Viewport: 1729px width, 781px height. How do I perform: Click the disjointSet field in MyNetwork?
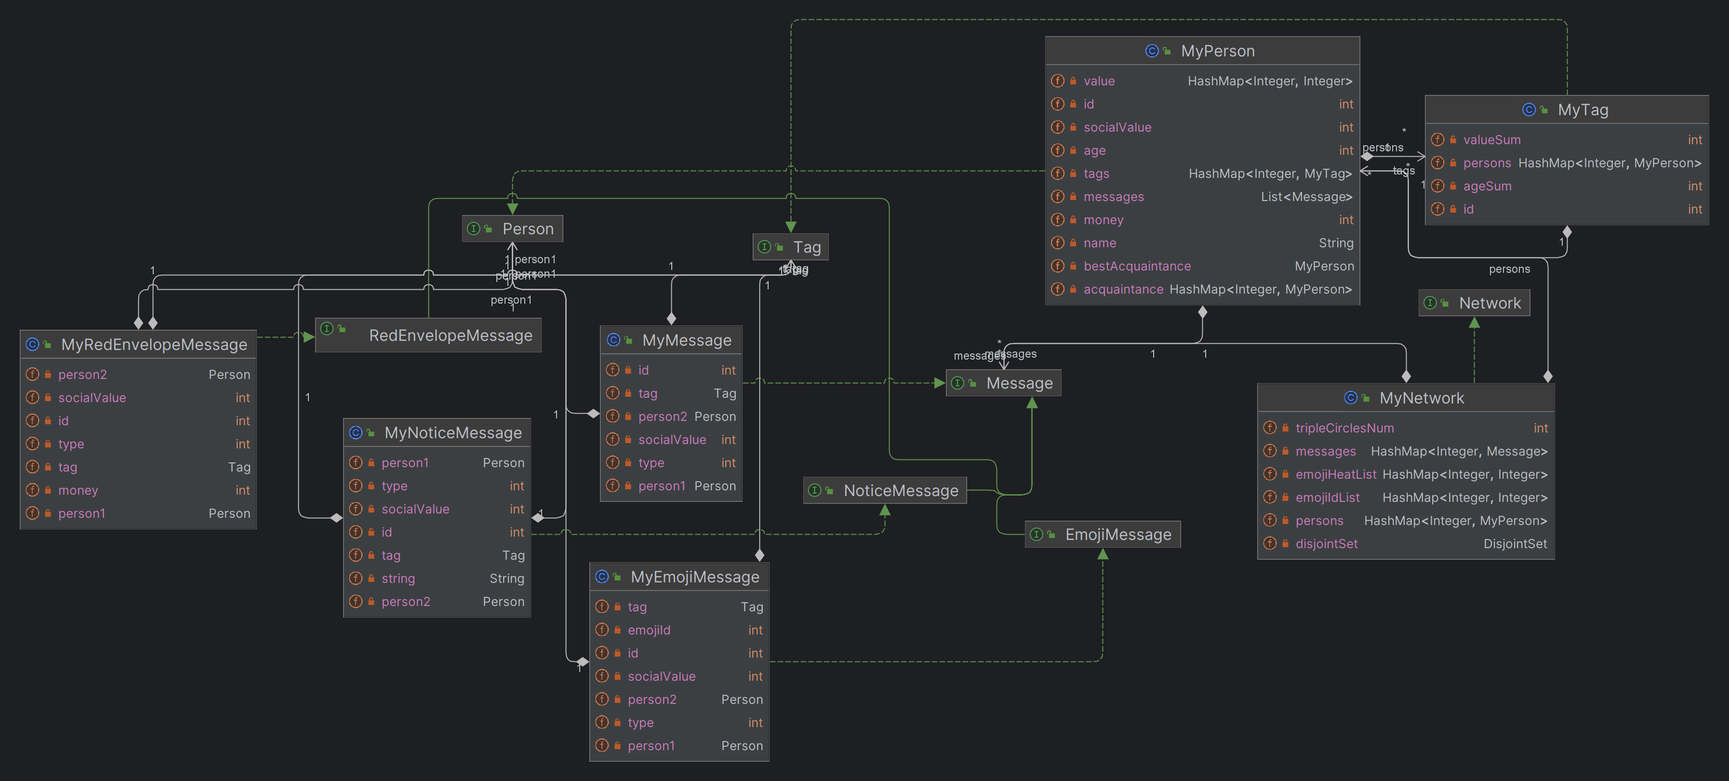[1406, 544]
